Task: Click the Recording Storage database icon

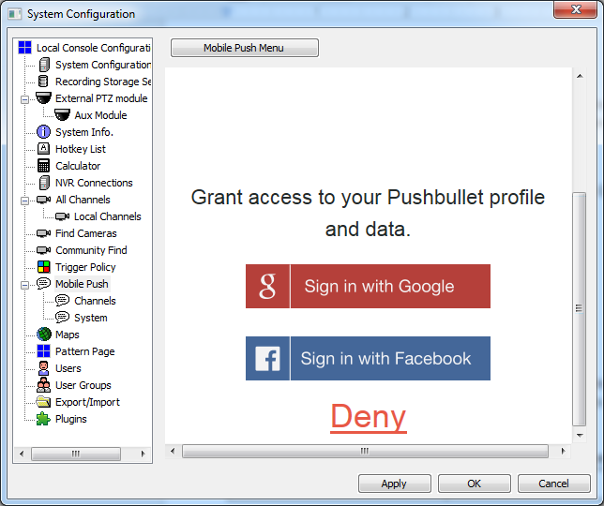Action: pos(43,82)
